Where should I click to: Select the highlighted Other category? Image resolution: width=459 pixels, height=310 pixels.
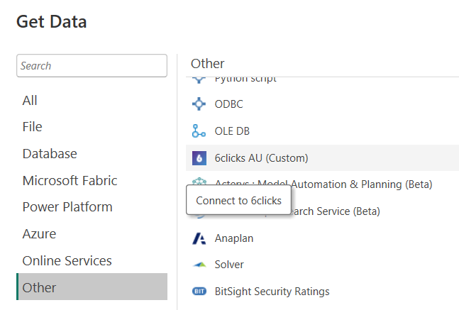pos(92,287)
